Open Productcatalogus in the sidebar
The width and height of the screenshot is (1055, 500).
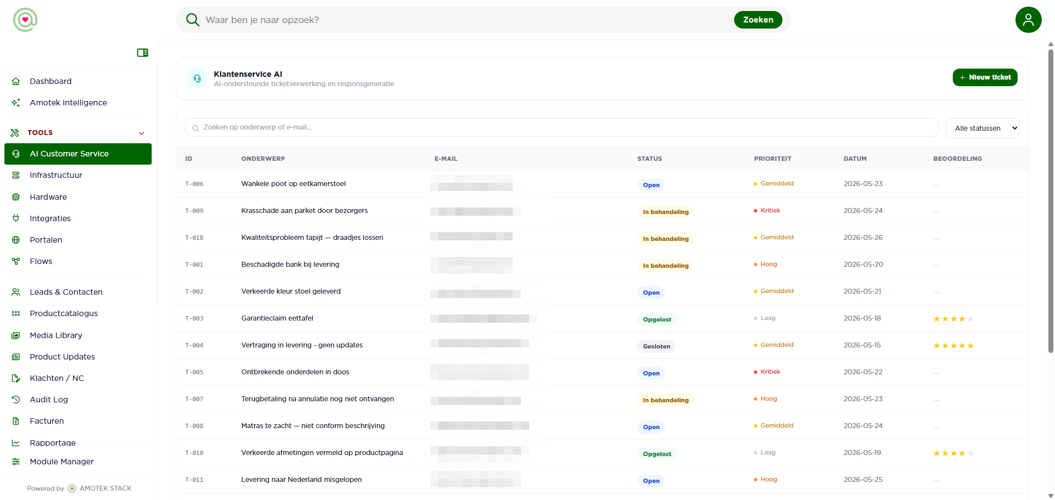point(78,313)
